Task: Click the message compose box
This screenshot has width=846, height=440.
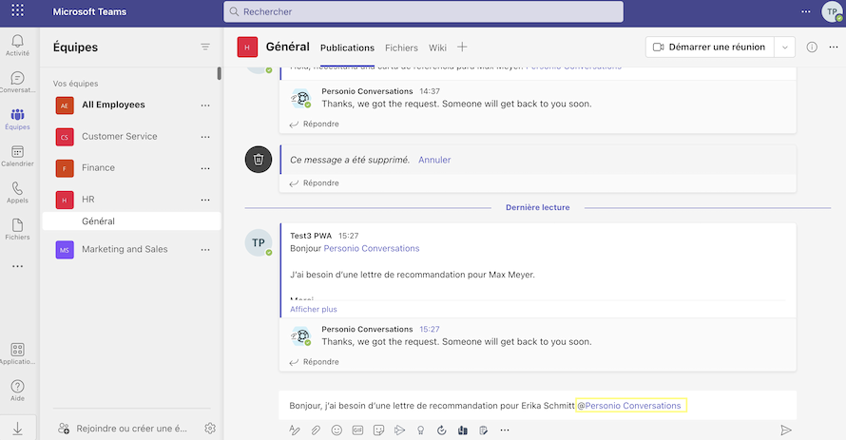Action: [x=537, y=406]
